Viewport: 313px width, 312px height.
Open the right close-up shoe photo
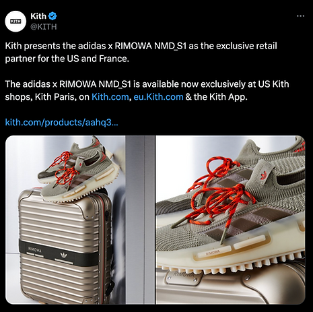pos(230,220)
